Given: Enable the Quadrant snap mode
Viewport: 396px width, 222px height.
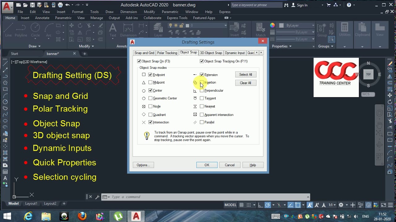Looking at the screenshot, I should click(x=150, y=114).
